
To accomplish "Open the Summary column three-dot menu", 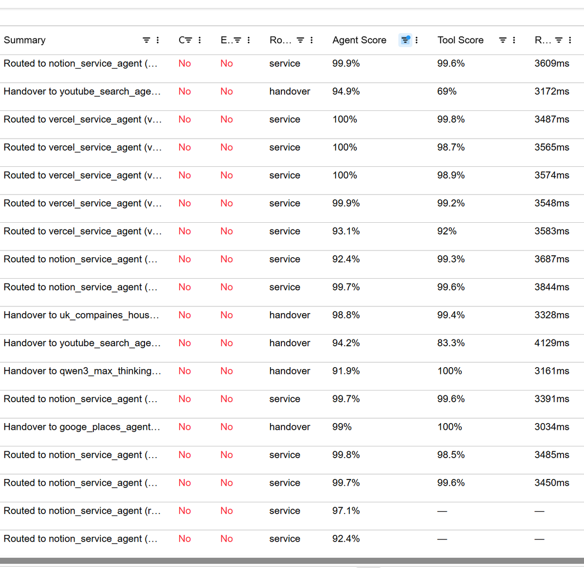I will [x=158, y=40].
